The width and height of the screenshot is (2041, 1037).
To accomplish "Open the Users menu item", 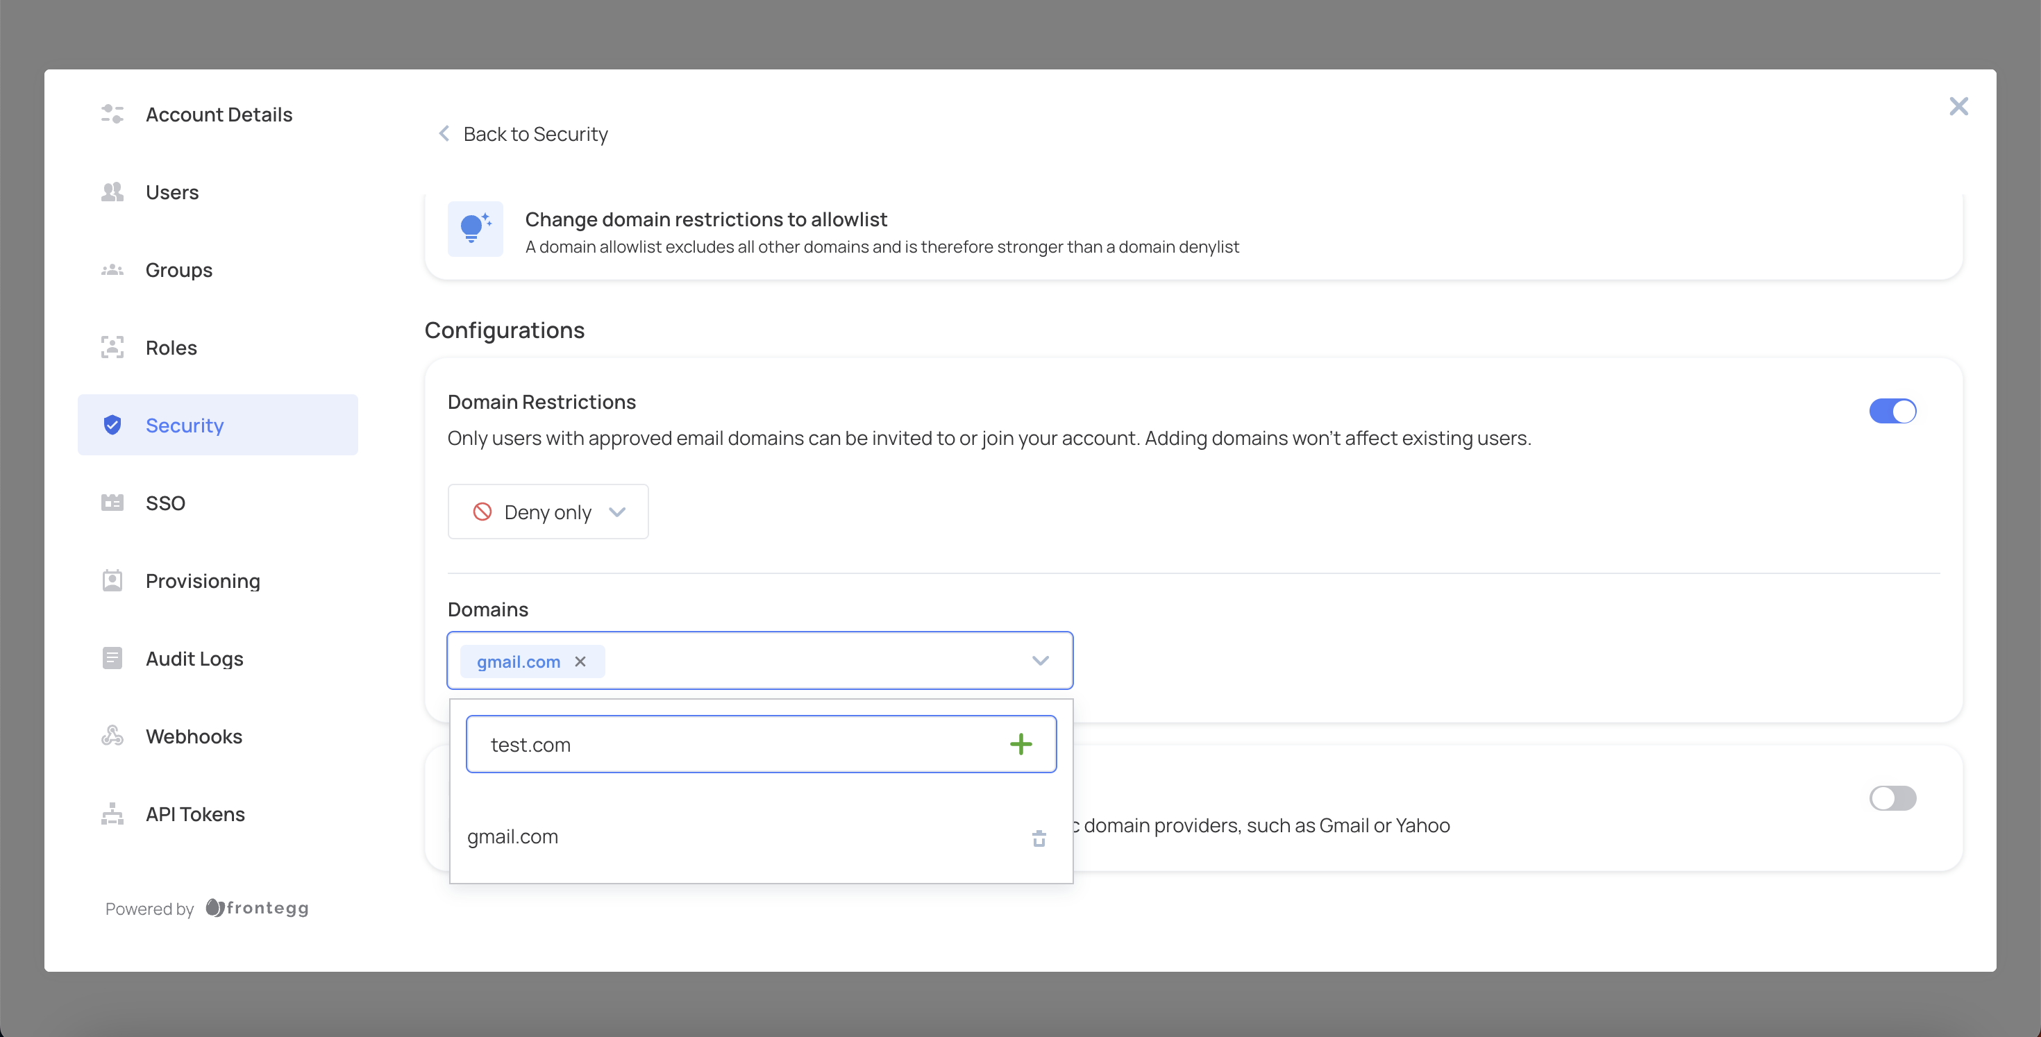I will pyautogui.click(x=172, y=192).
